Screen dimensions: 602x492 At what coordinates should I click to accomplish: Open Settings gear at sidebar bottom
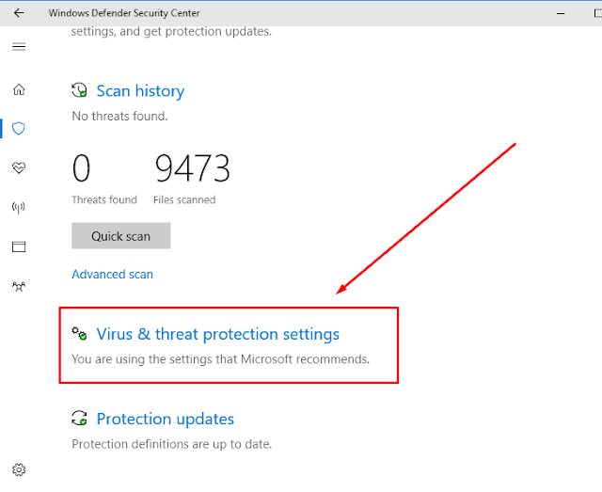pyautogui.click(x=19, y=469)
